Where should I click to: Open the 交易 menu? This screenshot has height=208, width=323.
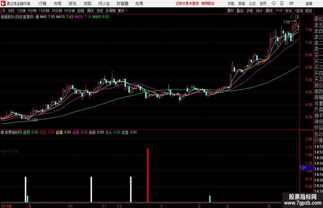pyautogui.click(x=139, y=3)
